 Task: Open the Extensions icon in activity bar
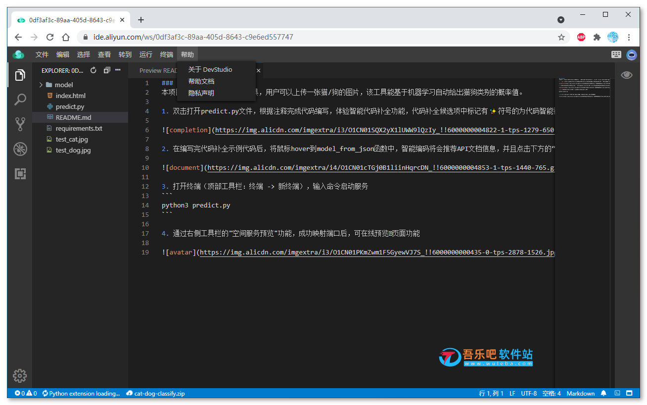click(x=20, y=174)
